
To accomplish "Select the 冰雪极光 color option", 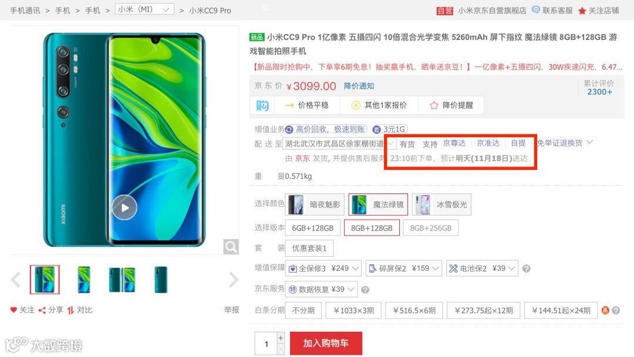I will (441, 205).
